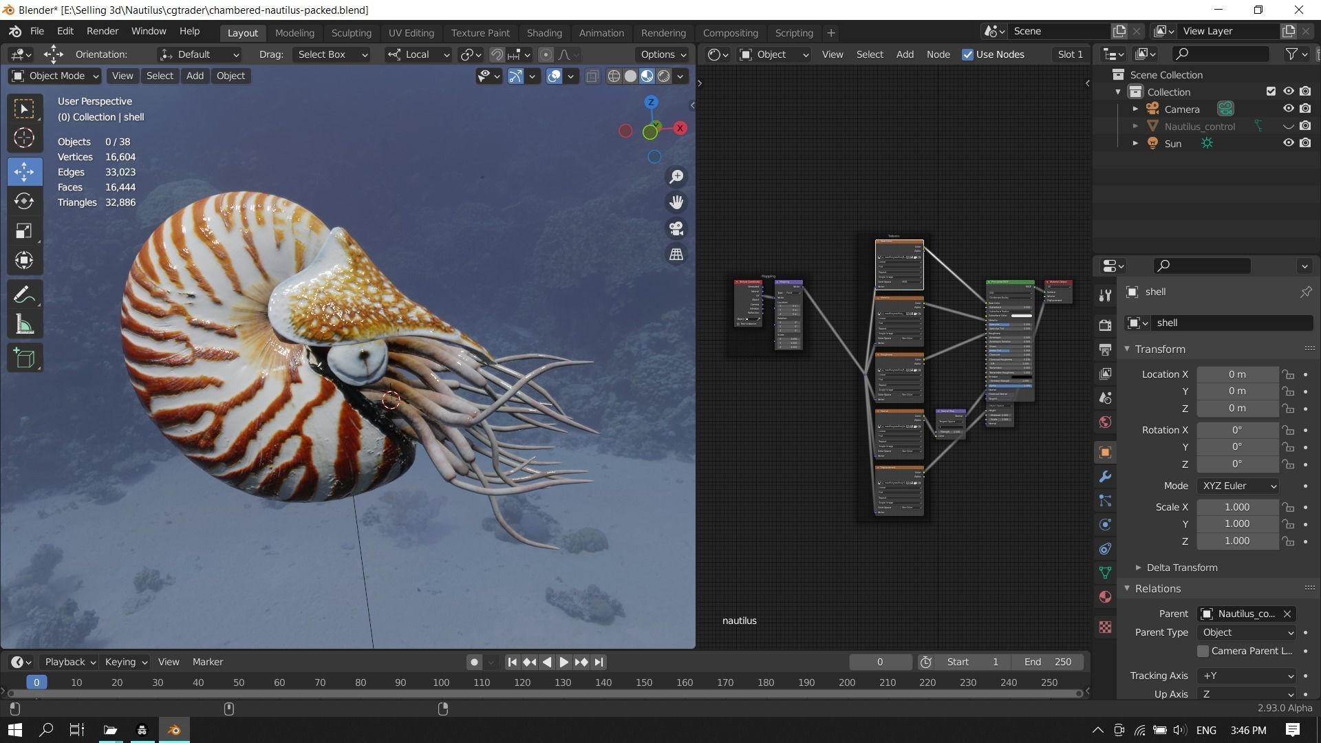Open the Keying popover

tap(126, 662)
